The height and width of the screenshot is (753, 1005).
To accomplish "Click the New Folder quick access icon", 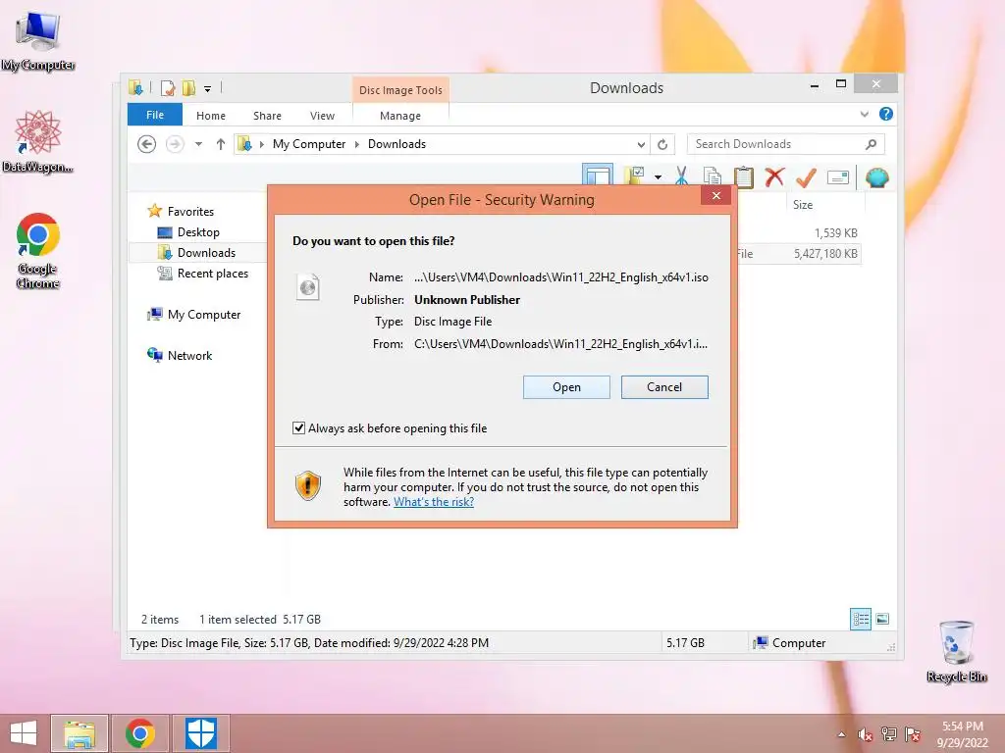I will coord(189,88).
